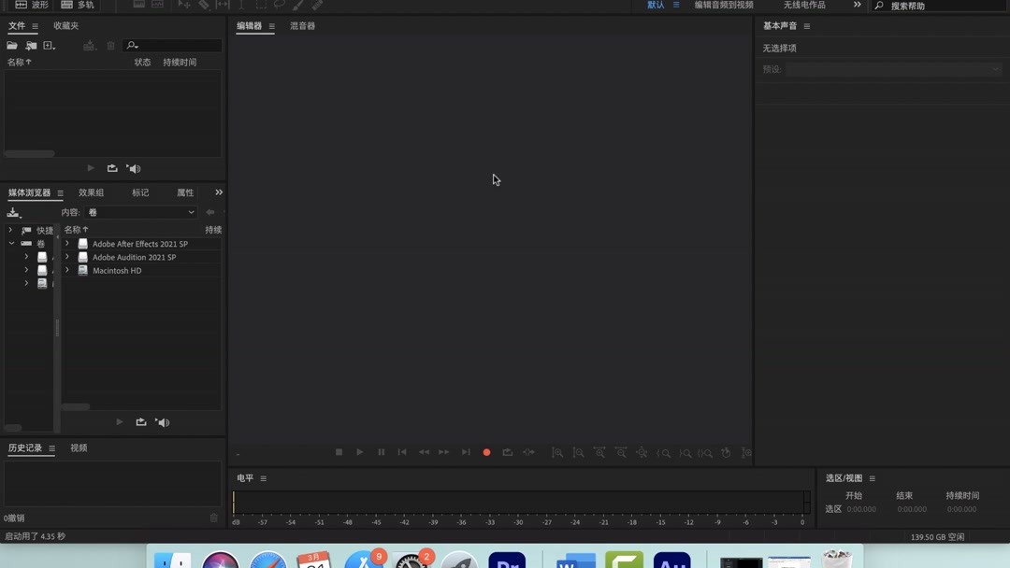Toggle loop playback in the transport controls
Screen dimensions: 1010x568
pos(508,452)
